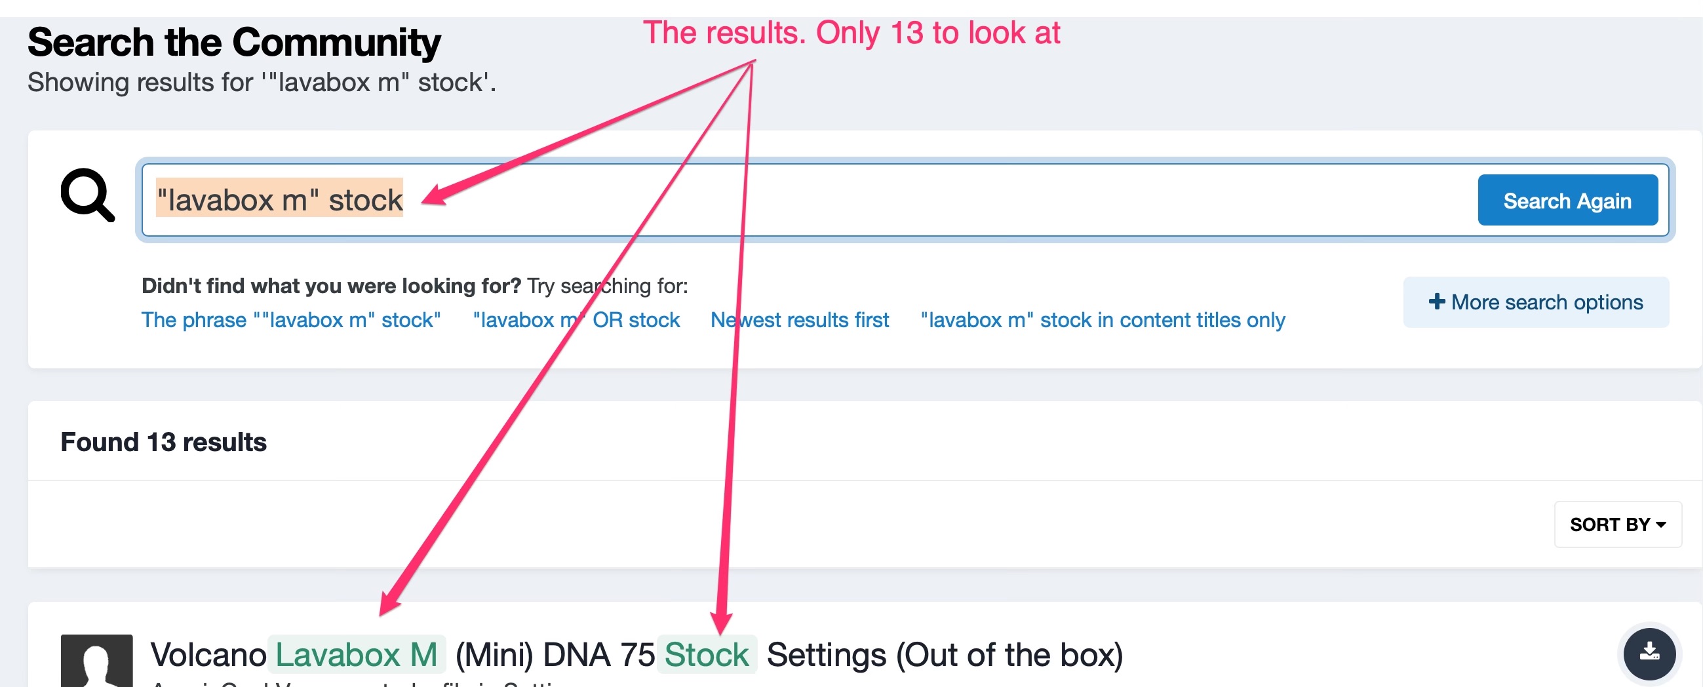Screen dimensions: 1703x687
Task: Click the Search the Community heading
Action: (234, 43)
